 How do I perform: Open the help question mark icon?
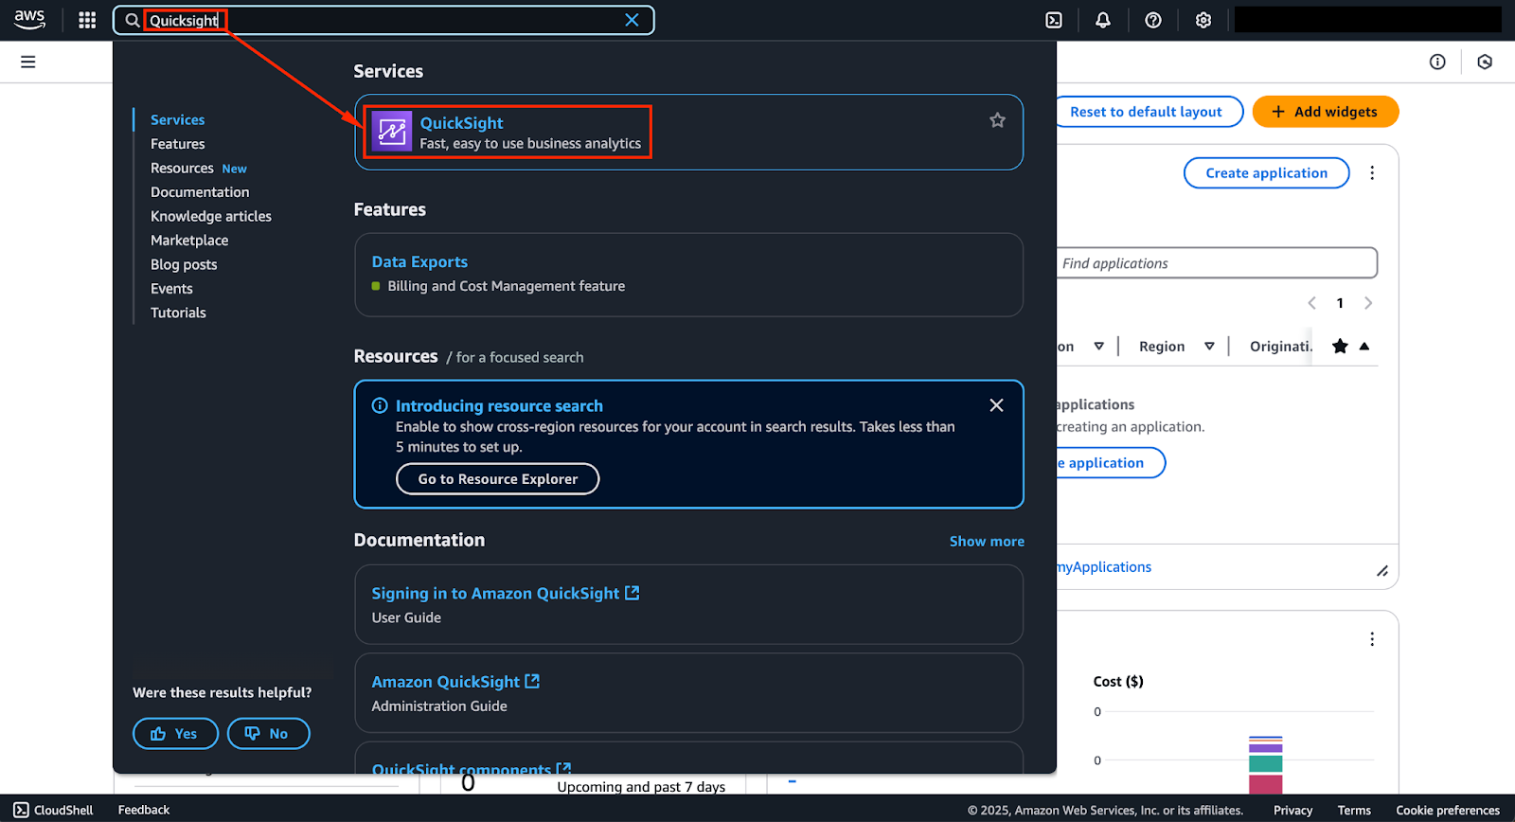(x=1153, y=20)
